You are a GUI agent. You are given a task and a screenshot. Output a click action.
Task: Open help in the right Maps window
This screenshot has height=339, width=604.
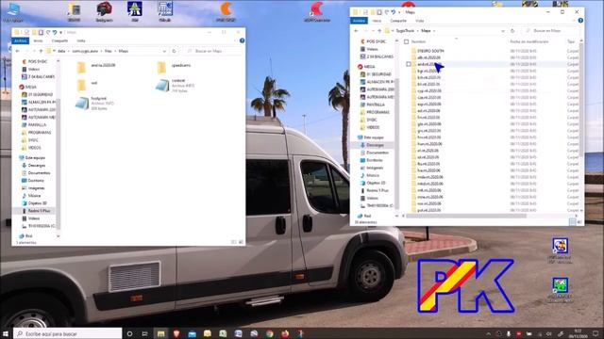(x=580, y=21)
